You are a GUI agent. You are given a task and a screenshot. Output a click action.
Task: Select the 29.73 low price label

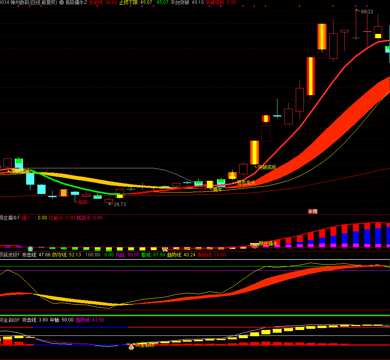tap(119, 204)
